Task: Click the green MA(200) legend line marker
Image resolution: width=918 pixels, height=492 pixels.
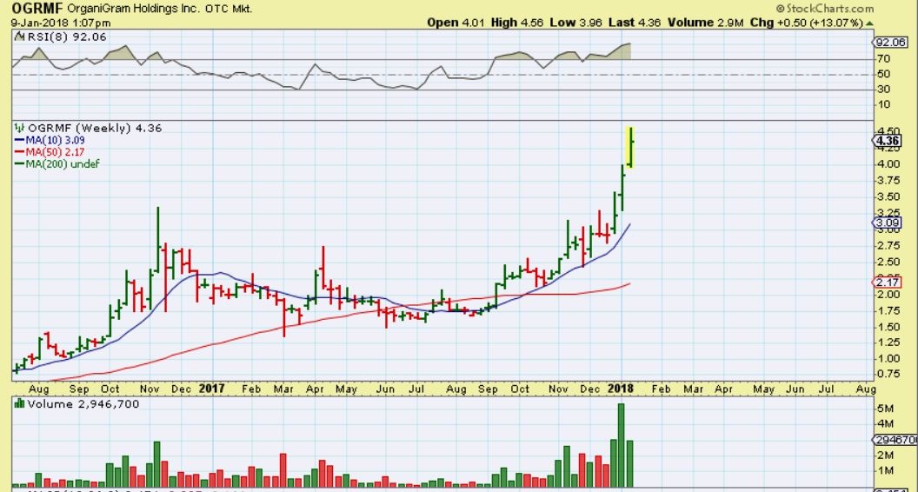Action: click(19, 163)
